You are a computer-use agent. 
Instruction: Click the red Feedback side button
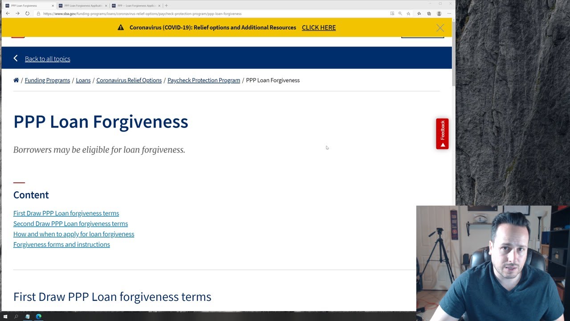click(x=442, y=134)
